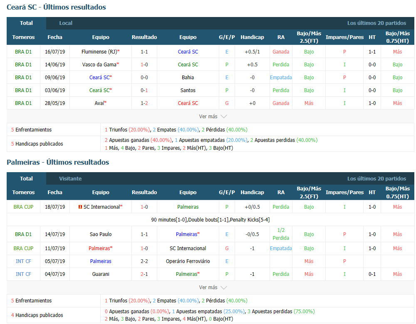Click the -0/0.5 handicap in Sao Paulo row

pyautogui.click(x=253, y=234)
